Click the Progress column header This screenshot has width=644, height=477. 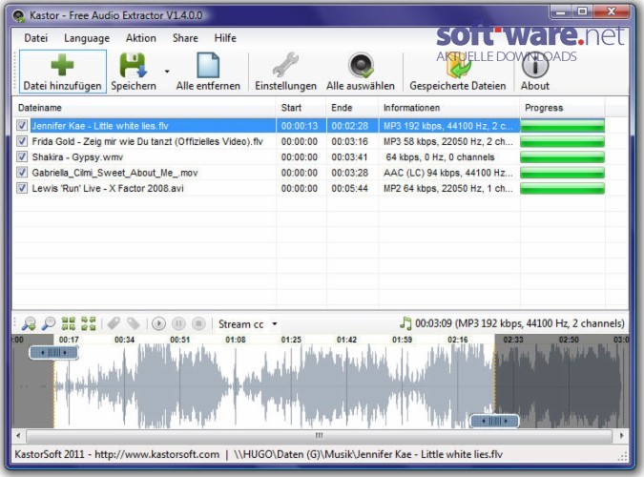562,108
